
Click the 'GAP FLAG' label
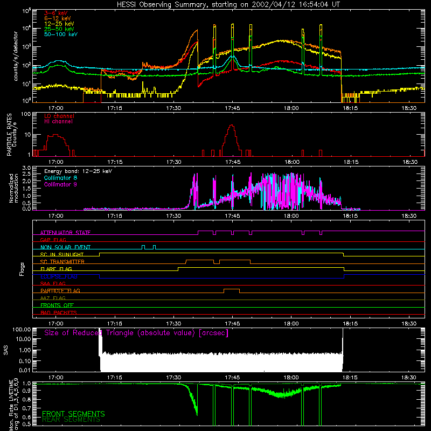[x=53, y=240]
